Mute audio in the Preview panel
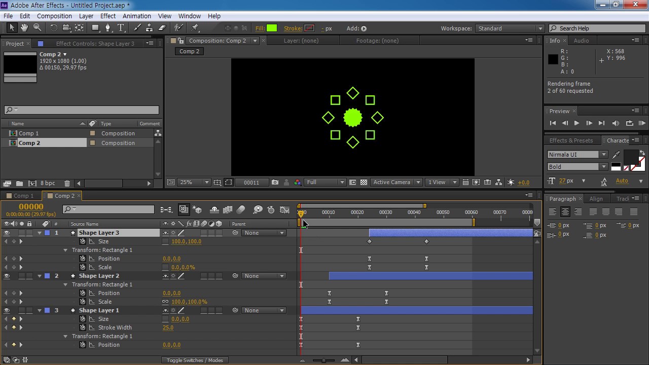 point(616,123)
